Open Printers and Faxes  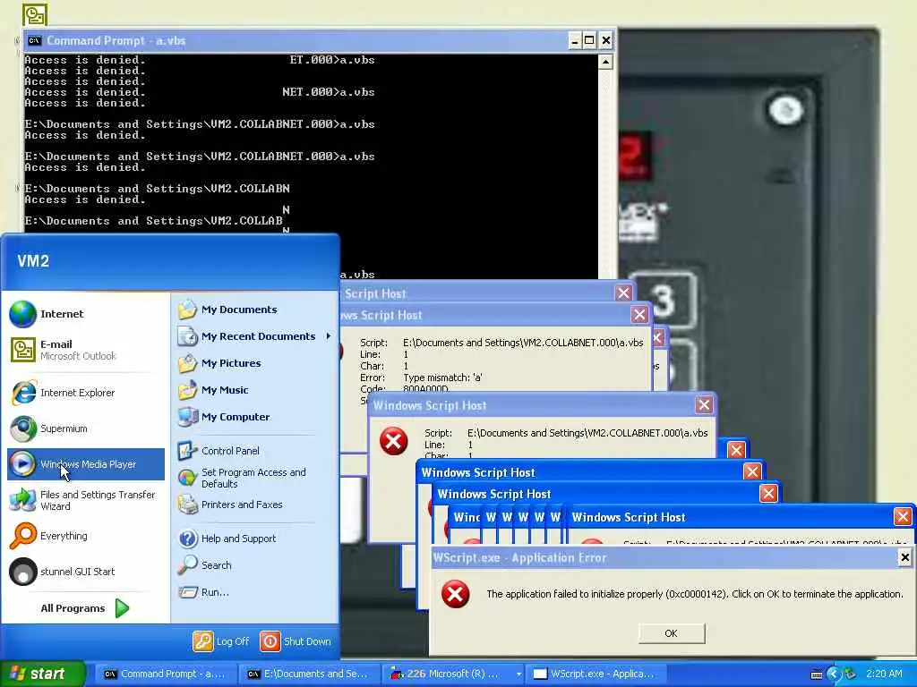tap(253, 505)
